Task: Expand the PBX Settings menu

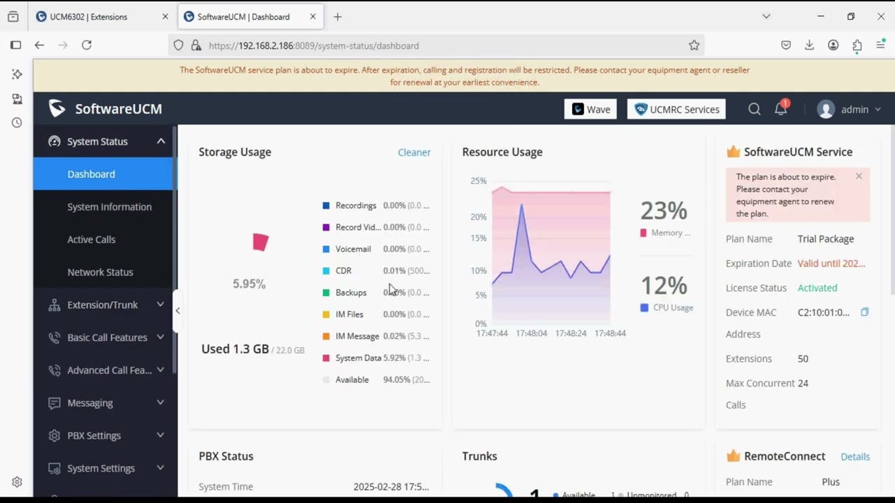Action: click(105, 435)
